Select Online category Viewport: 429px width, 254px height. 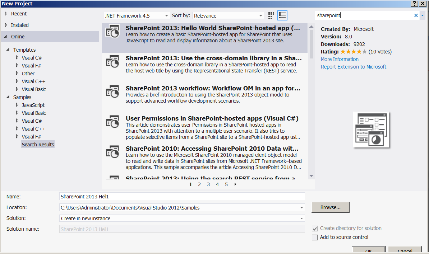50,37
